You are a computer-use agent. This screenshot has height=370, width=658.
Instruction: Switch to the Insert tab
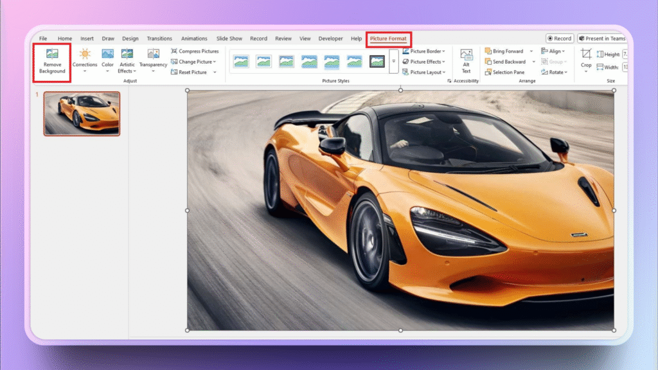pyautogui.click(x=87, y=39)
